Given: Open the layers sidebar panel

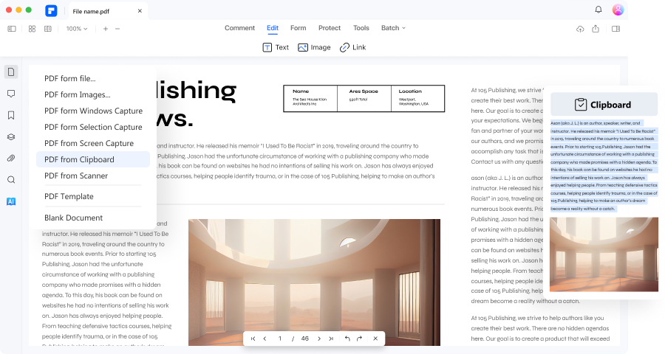Looking at the screenshot, I should point(11,136).
